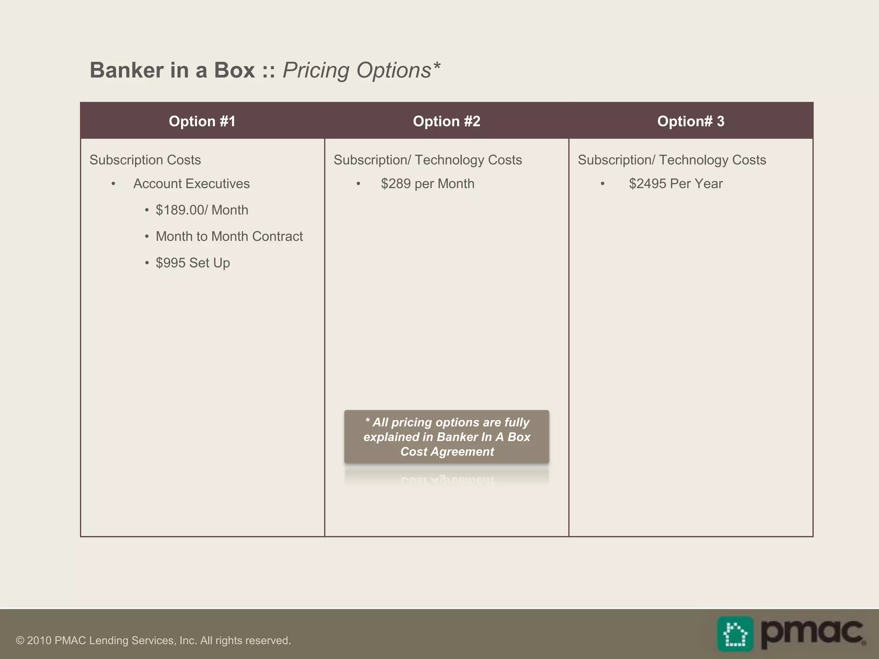Click the '$995 Set Up' bullet
This screenshot has width=879, height=659.
193,263
